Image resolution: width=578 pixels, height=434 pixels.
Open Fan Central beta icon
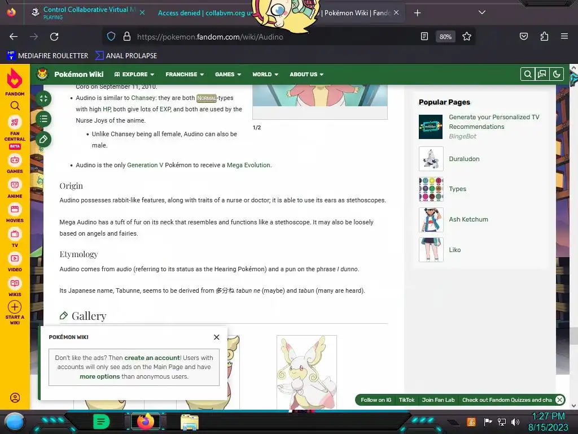click(15, 122)
